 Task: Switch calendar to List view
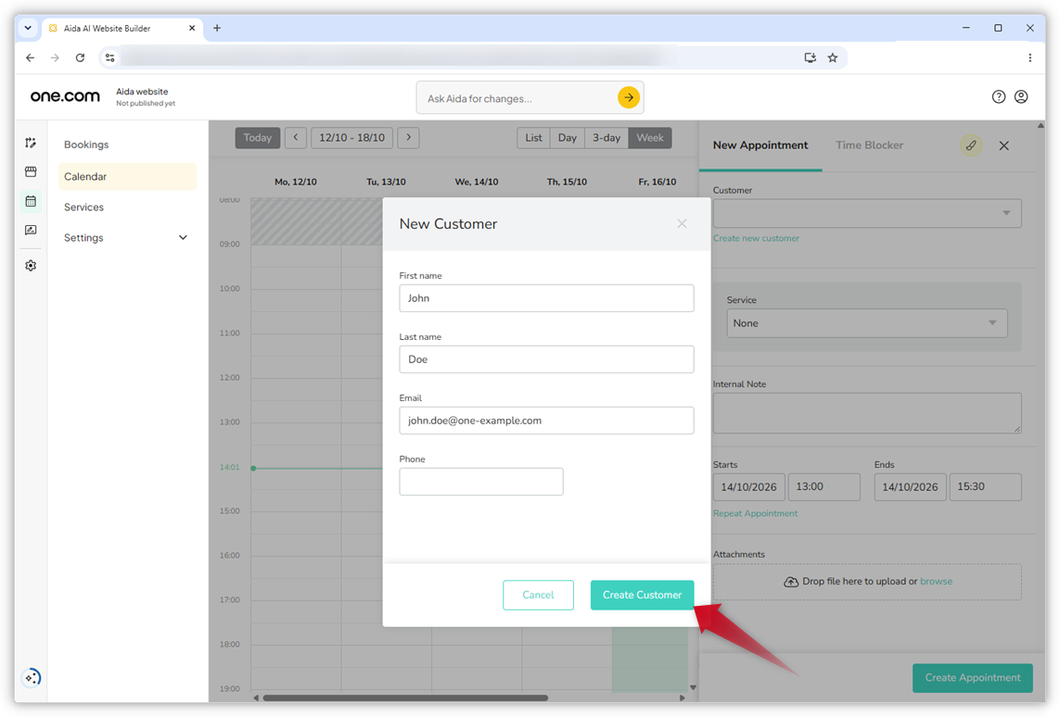click(x=533, y=138)
